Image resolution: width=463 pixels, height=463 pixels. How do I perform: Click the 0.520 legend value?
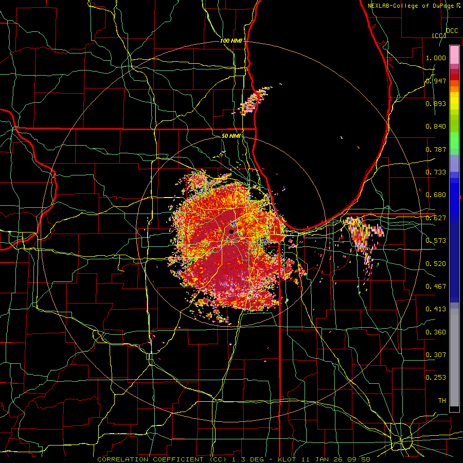pyautogui.click(x=436, y=264)
